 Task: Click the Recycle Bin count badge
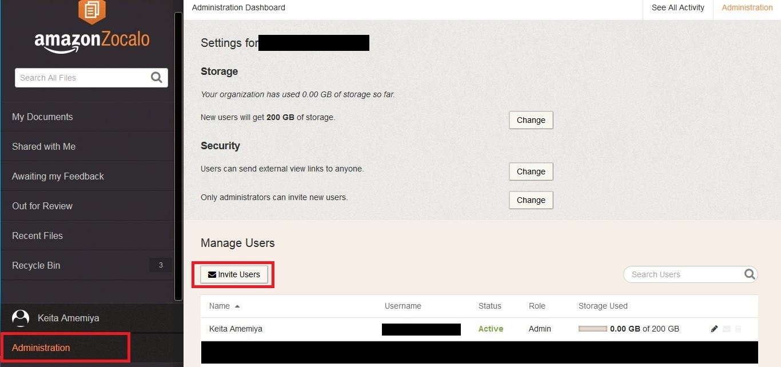tap(161, 265)
